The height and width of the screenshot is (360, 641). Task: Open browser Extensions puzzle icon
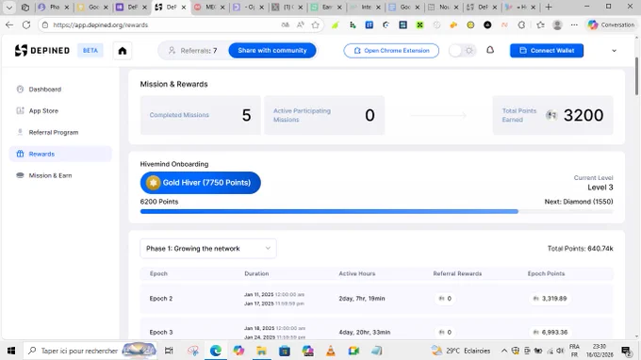pyautogui.click(x=521, y=25)
